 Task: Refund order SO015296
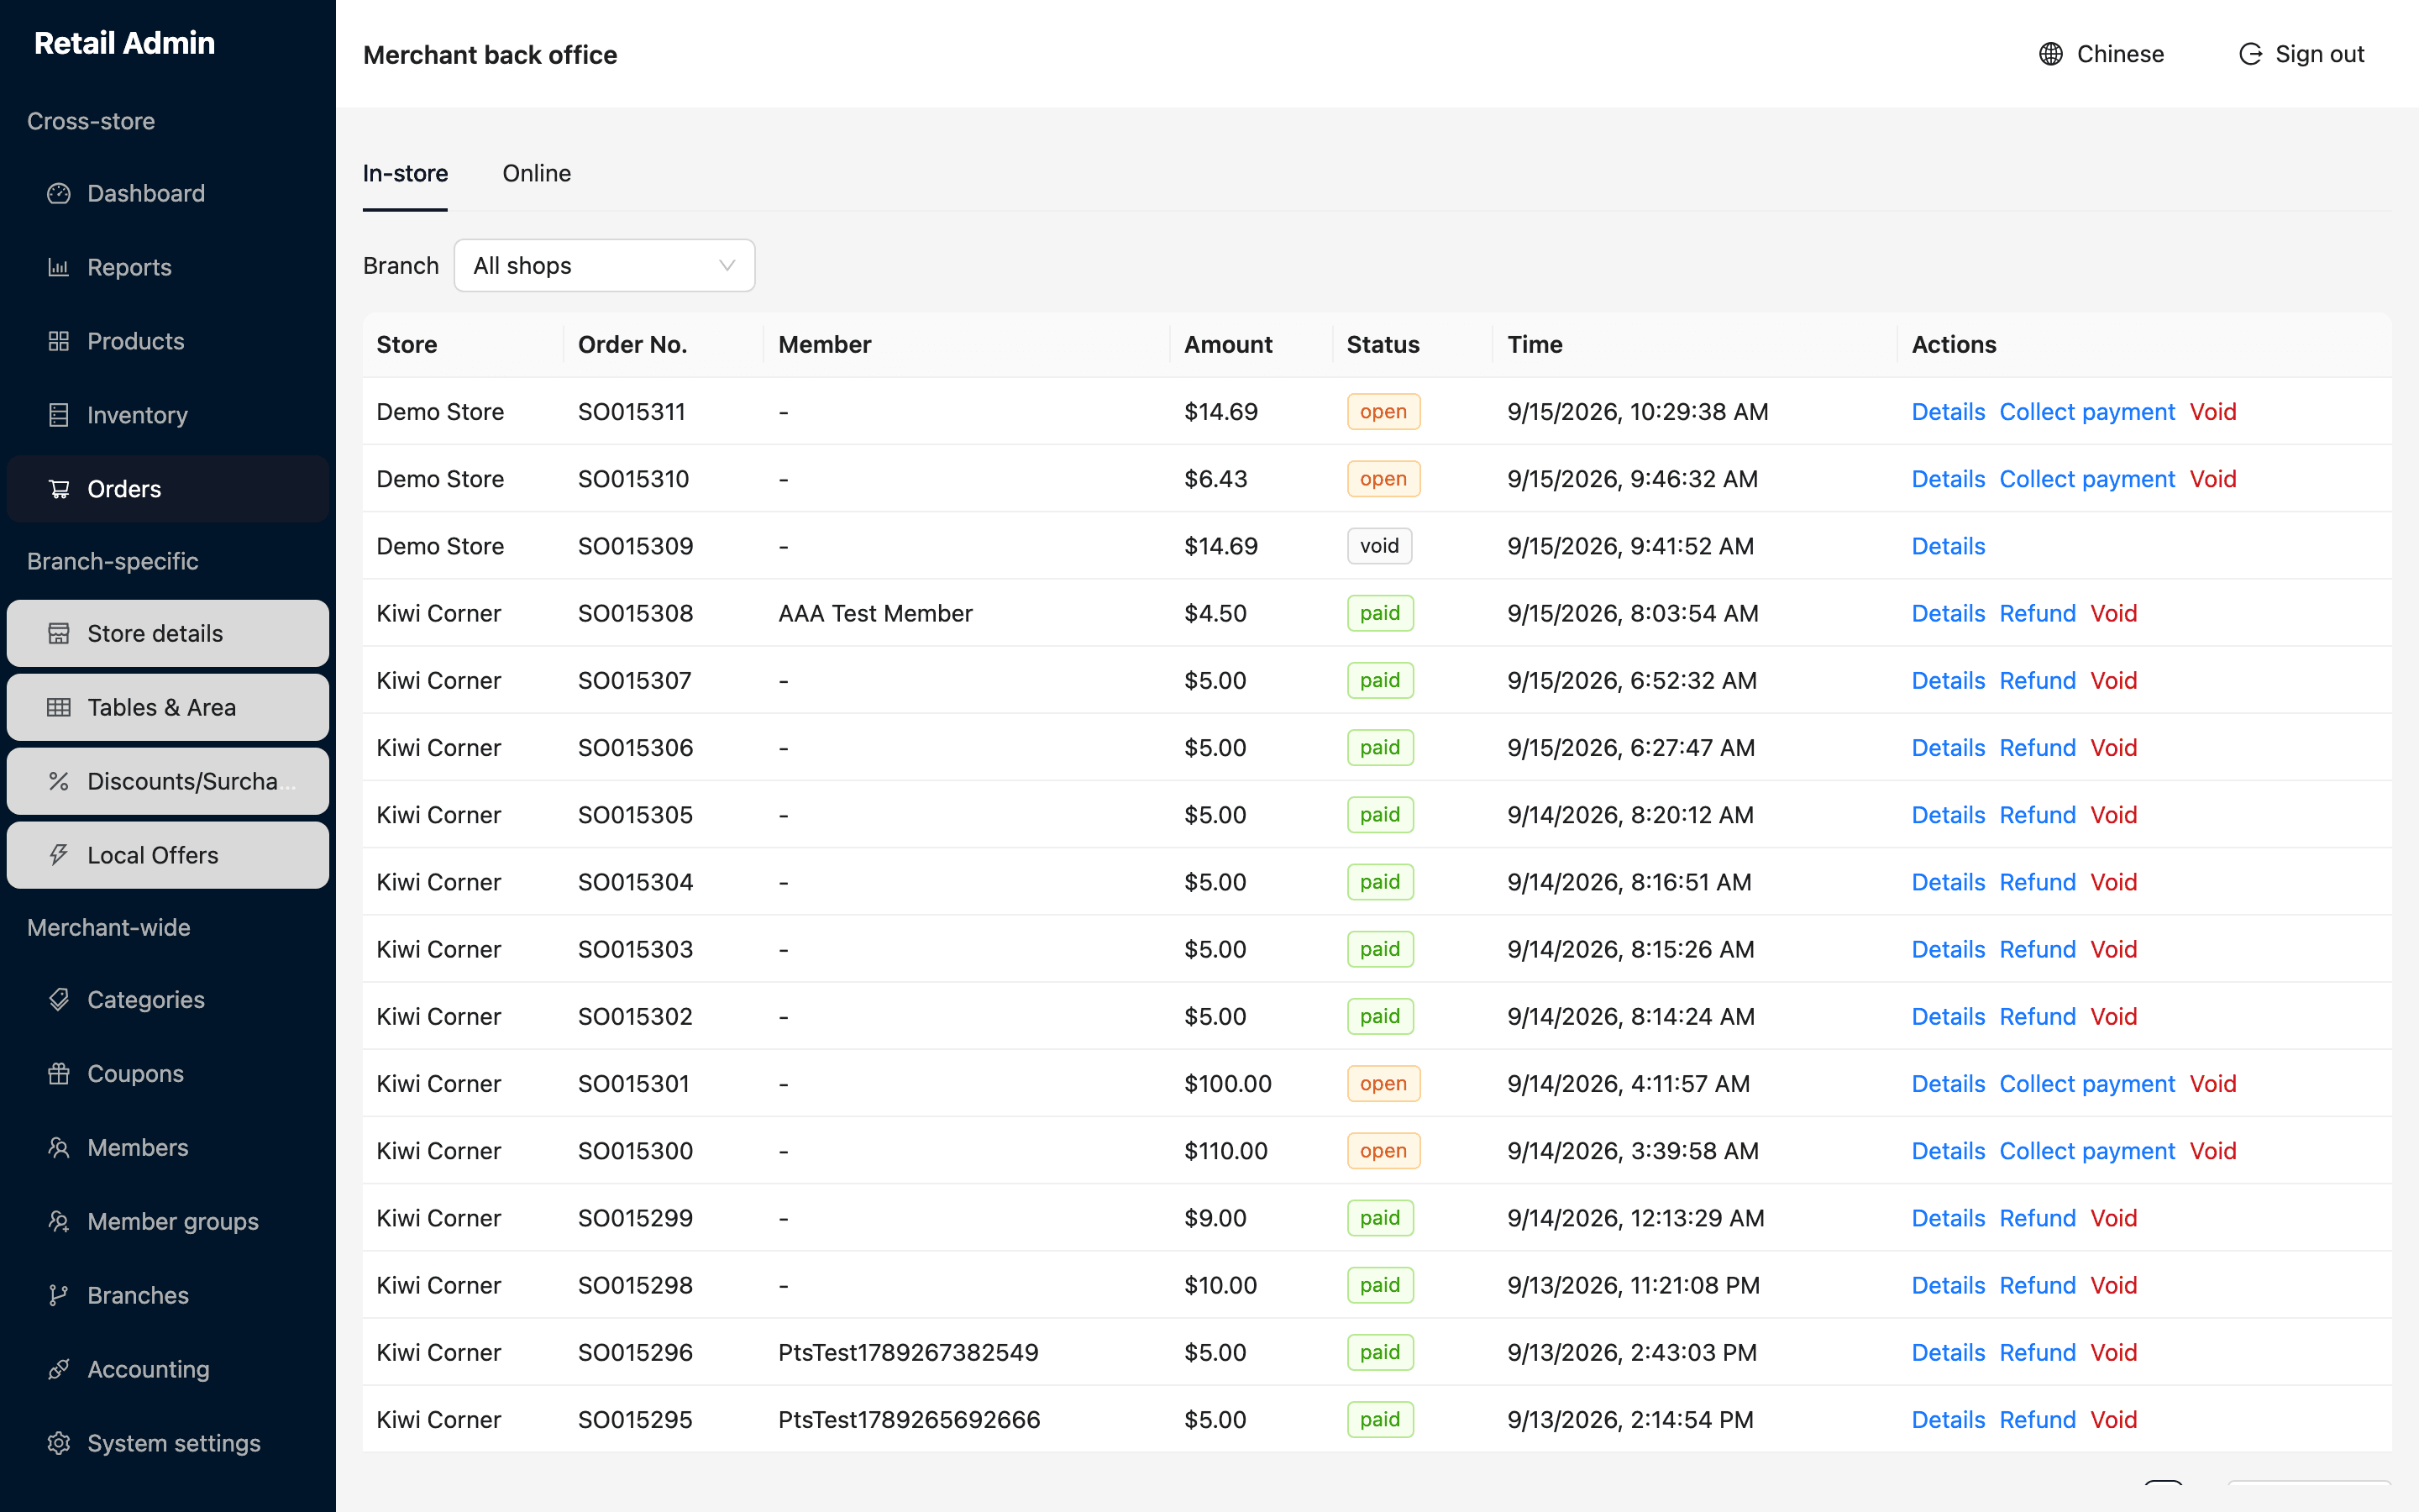point(2037,1353)
